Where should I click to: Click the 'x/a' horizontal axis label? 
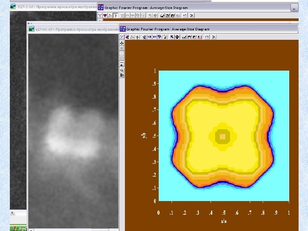click(x=224, y=221)
